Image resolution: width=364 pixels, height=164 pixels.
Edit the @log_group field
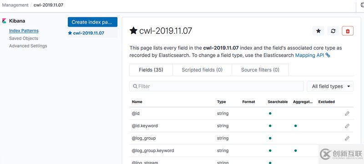pos(347,138)
